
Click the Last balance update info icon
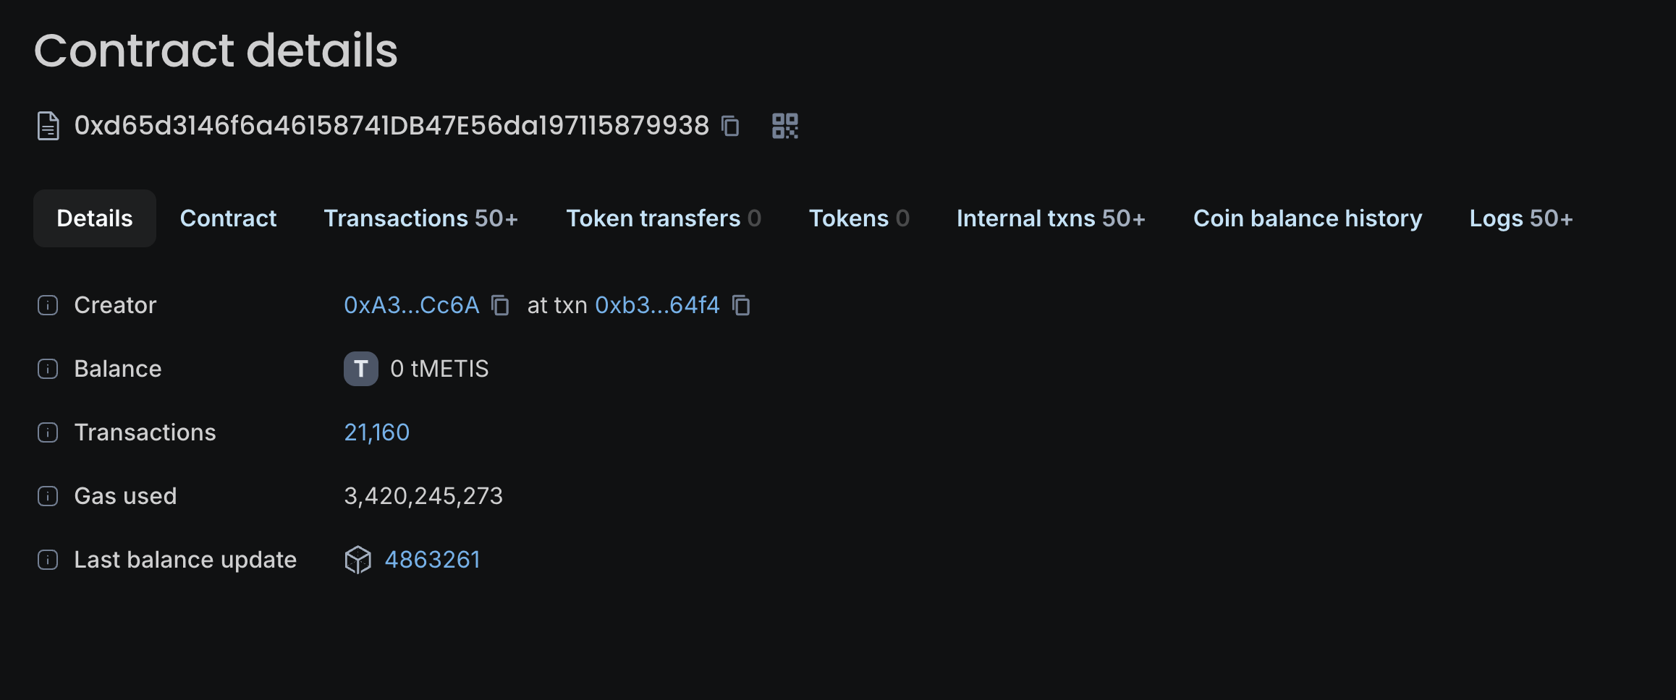click(48, 560)
